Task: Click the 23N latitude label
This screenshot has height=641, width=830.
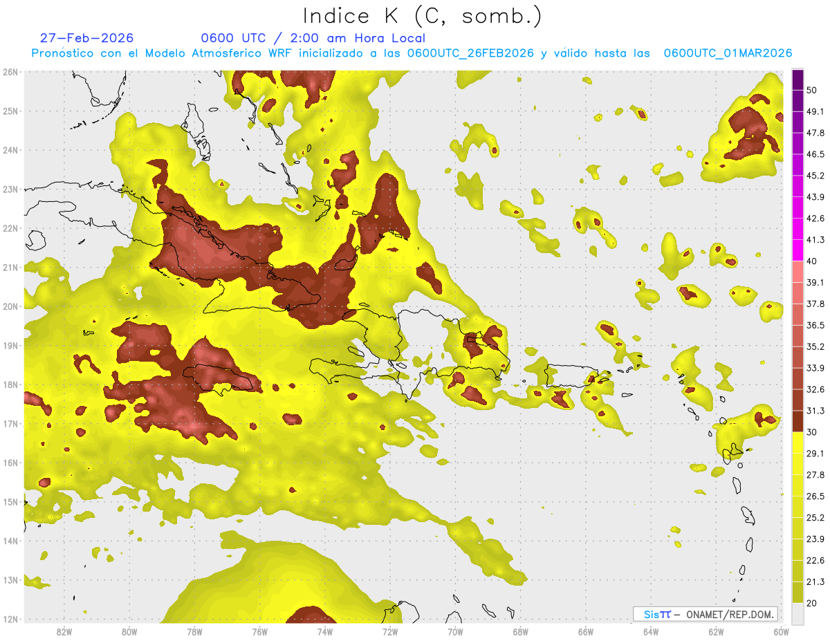Action: (10, 189)
